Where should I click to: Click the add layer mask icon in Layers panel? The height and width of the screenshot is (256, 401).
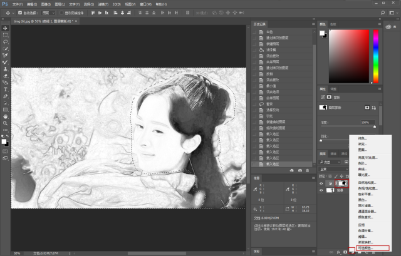[x=345, y=252]
